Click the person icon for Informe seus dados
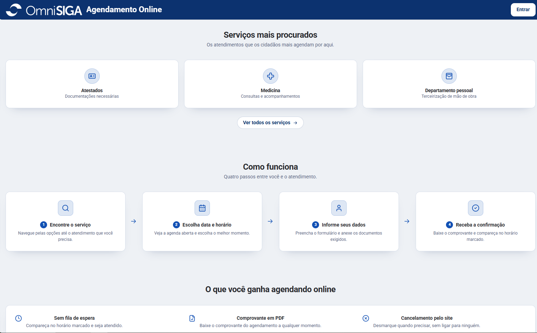537x333 pixels. pyautogui.click(x=339, y=208)
